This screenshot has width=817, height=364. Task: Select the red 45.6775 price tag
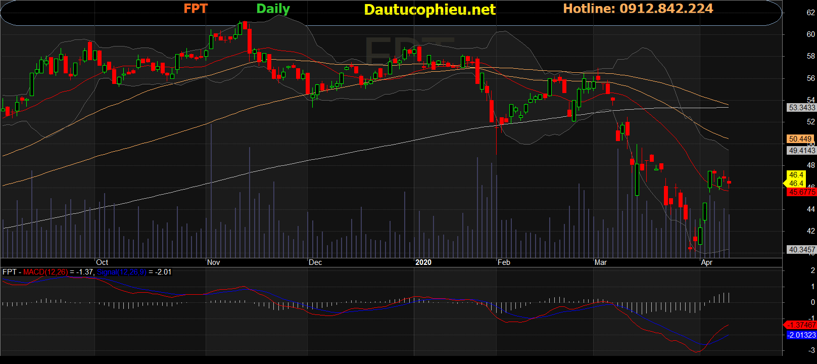(x=802, y=193)
